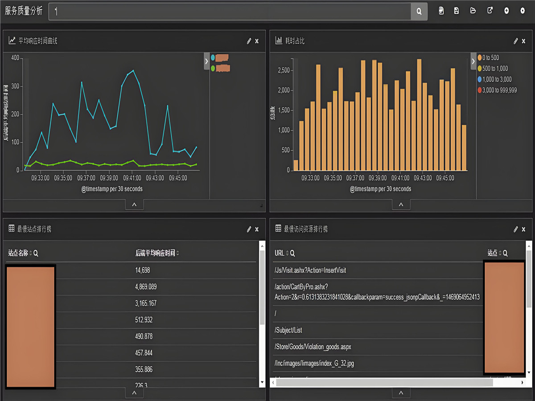Click the 服务质量分析 dashboard title
535x401 pixels.
24,11
